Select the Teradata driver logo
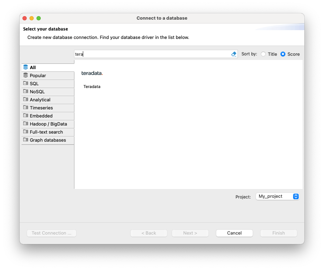The image size is (324, 270). pos(92,73)
